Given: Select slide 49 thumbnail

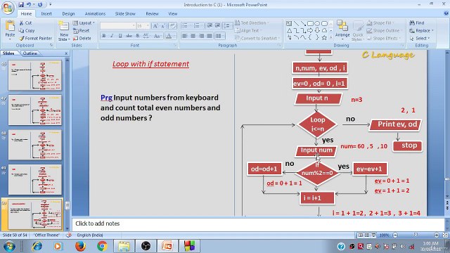Looking at the screenshot, I should pyautogui.click(x=34, y=180).
